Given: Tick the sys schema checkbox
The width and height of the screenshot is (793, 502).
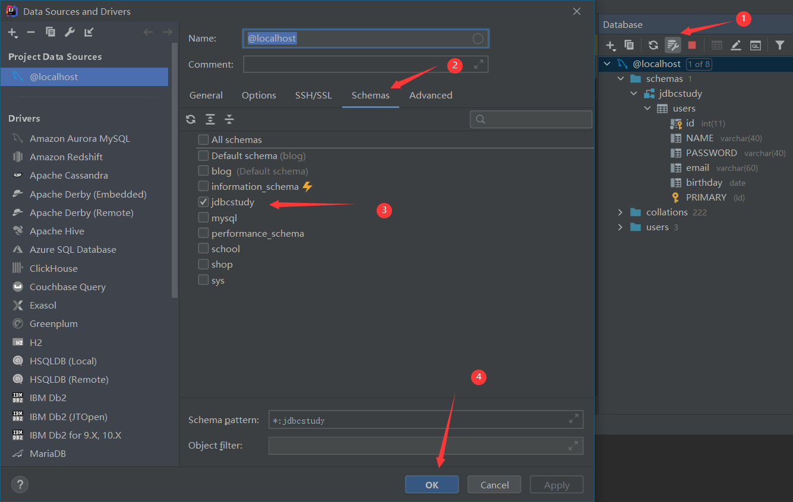Looking at the screenshot, I should [x=203, y=280].
